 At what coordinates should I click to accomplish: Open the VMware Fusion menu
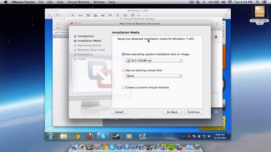23,2
